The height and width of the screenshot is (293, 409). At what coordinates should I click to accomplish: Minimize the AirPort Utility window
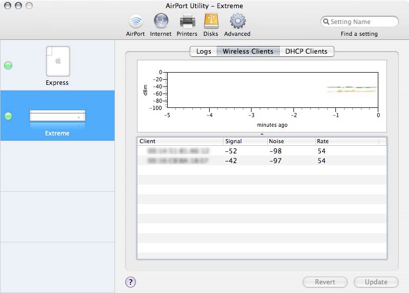pyautogui.click(x=18, y=6)
